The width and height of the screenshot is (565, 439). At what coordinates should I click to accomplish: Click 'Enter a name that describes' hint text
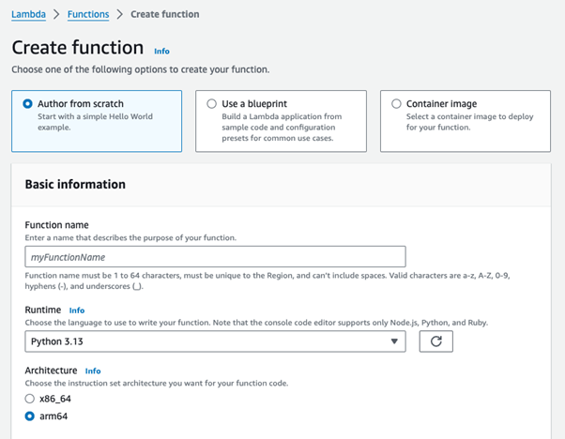130,237
